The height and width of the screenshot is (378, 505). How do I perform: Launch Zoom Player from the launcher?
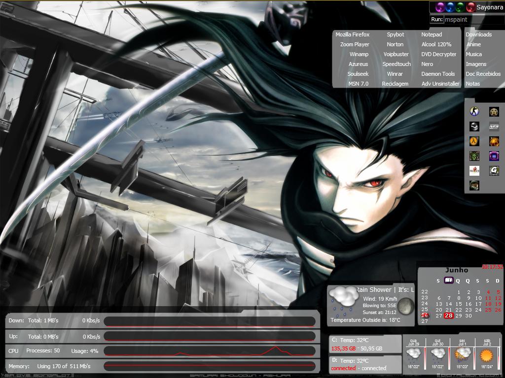[x=355, y=44]
